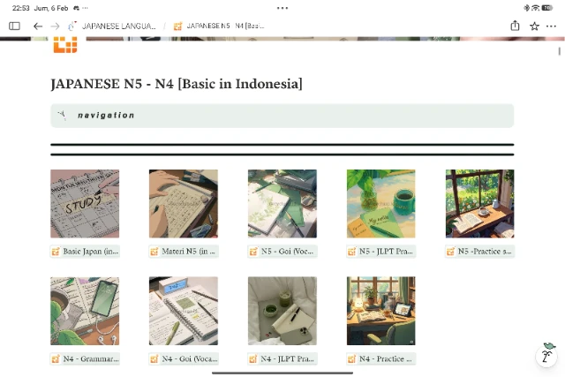Screen dimensions: 565x377
Task: Click the N5 - Practice window desk thumbnail
Action: click(480, 204)
